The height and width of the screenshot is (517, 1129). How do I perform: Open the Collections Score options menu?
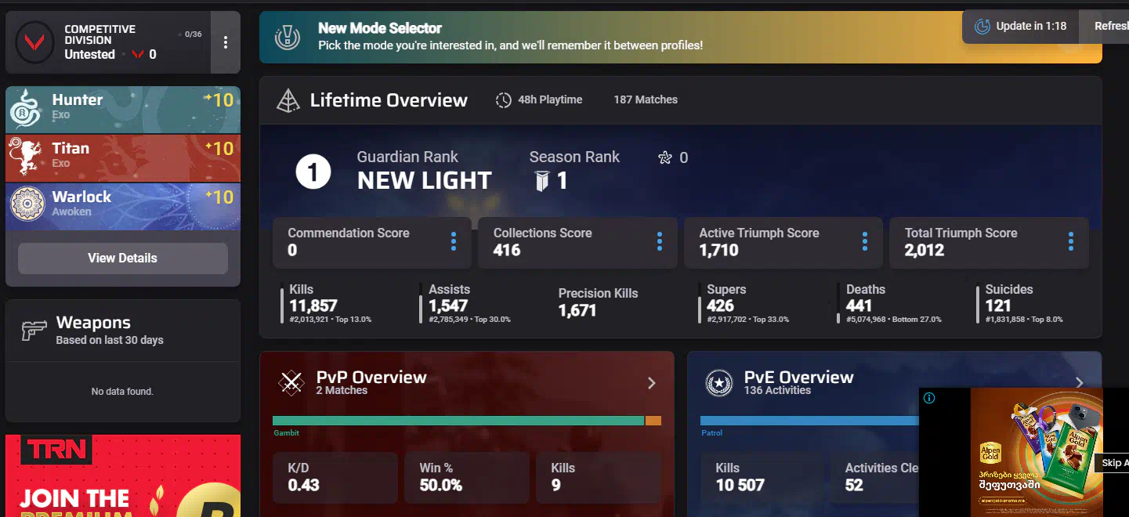point(660,241)
